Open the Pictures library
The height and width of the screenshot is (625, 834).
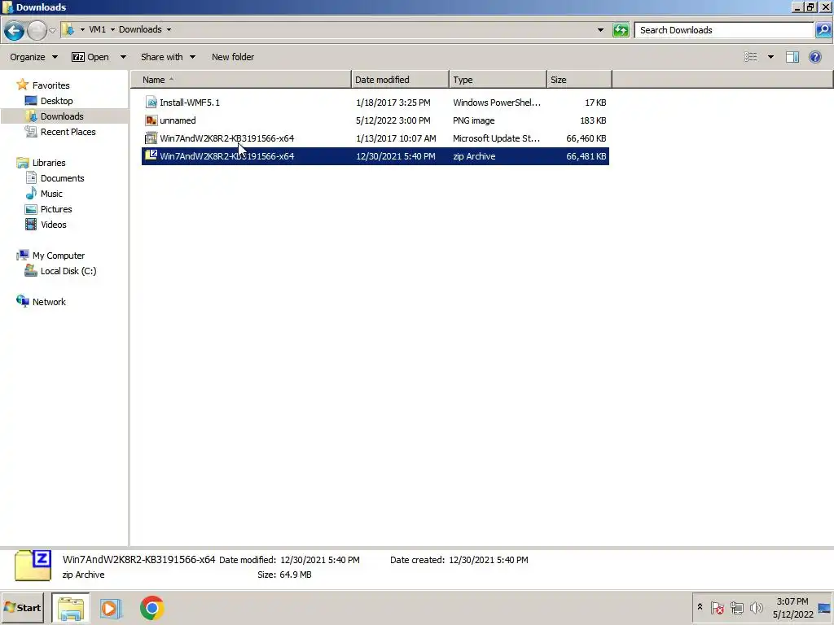click(56, 209)
